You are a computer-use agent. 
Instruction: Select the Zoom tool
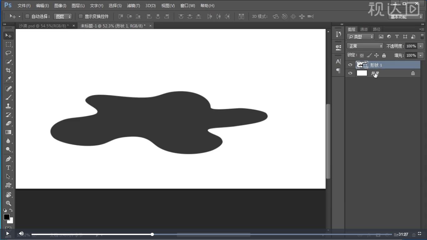8,203
